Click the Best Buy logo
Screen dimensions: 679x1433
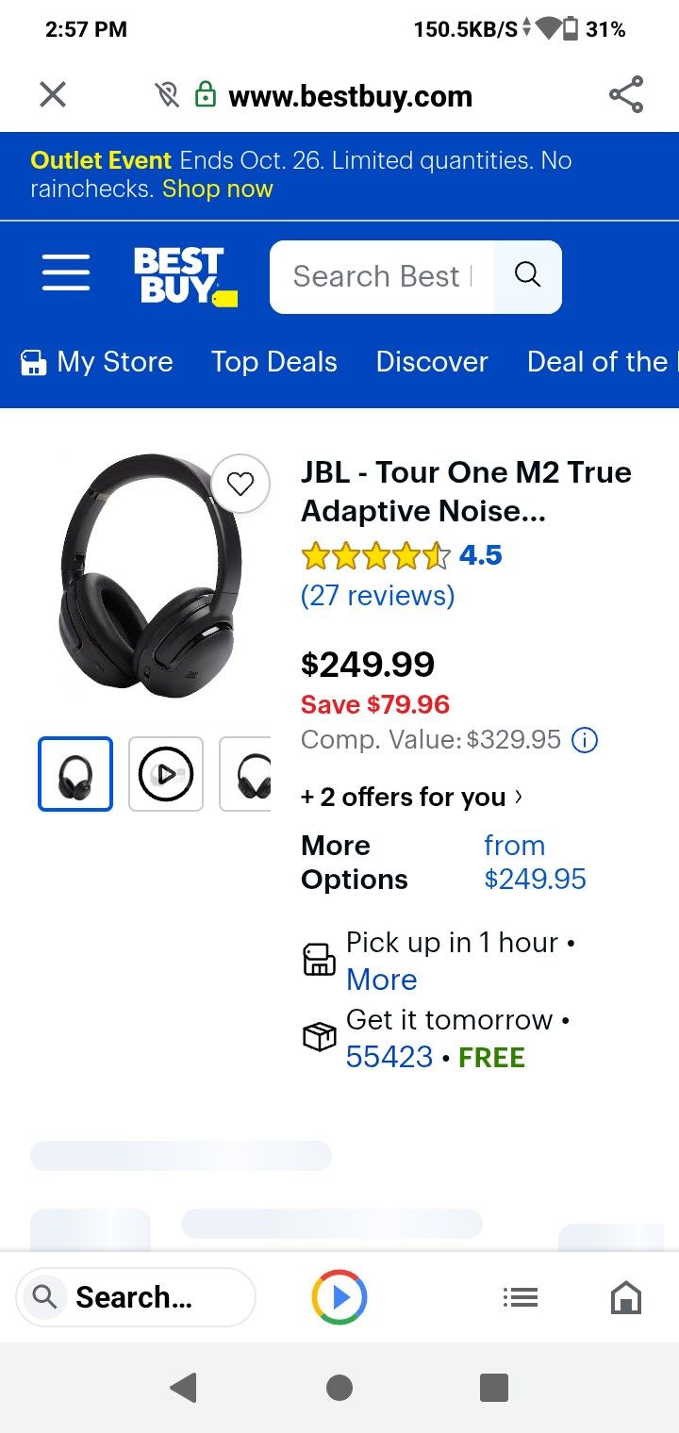[x=185, y=275]
